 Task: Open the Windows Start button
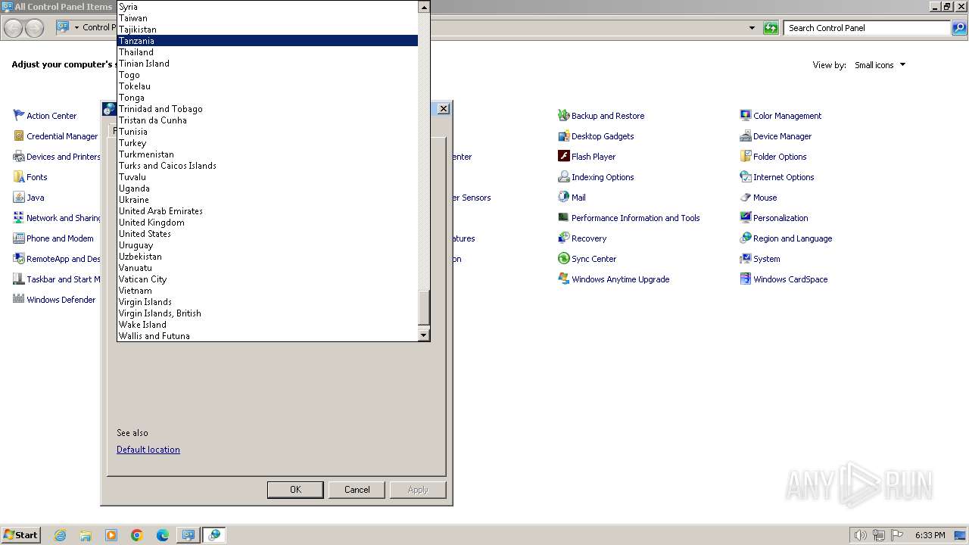point(20,535)
